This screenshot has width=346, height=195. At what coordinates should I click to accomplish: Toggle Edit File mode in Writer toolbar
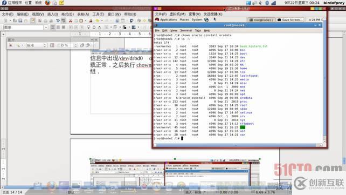pyautogui.click(x=33, y=21)
